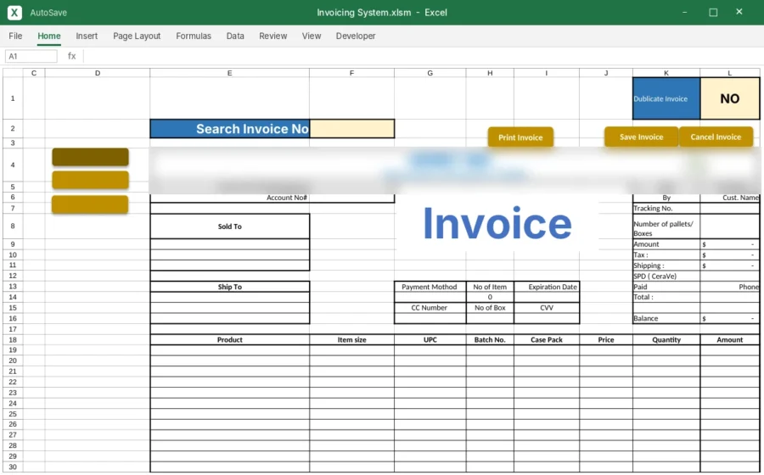Image resolution: width=764 pixels, height=475 pixels.
Task: Click the Ship To cell
Action: click(230, 287)
